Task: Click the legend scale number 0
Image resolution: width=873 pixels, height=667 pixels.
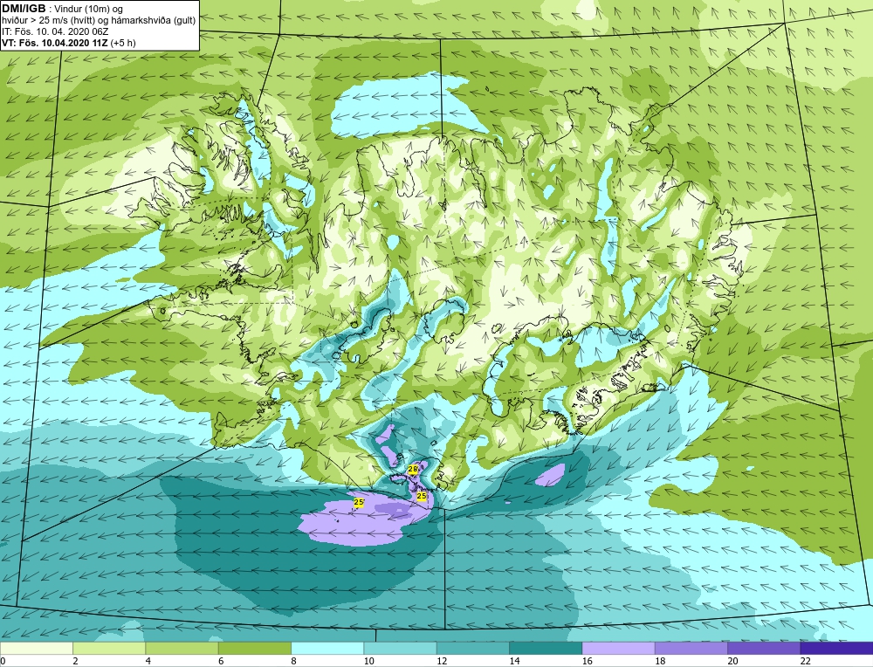Action: tap(3, 661)
